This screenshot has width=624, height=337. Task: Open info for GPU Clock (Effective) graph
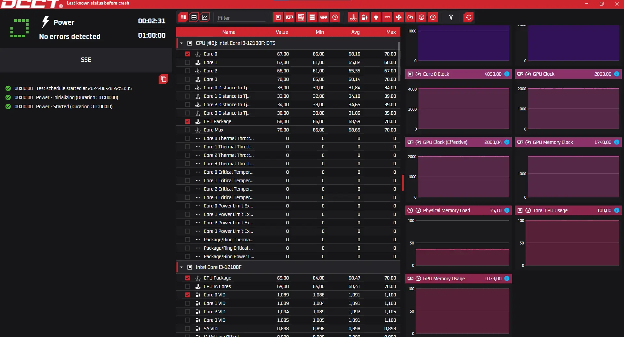tap(507, 142)
